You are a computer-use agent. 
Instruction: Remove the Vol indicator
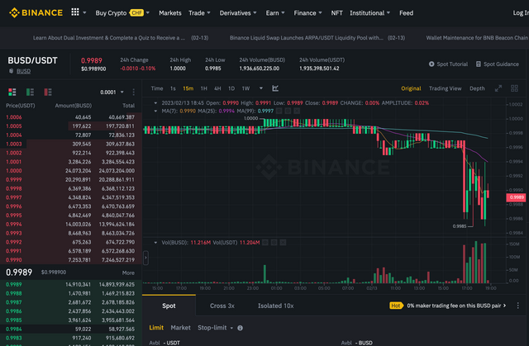point(283,242)
